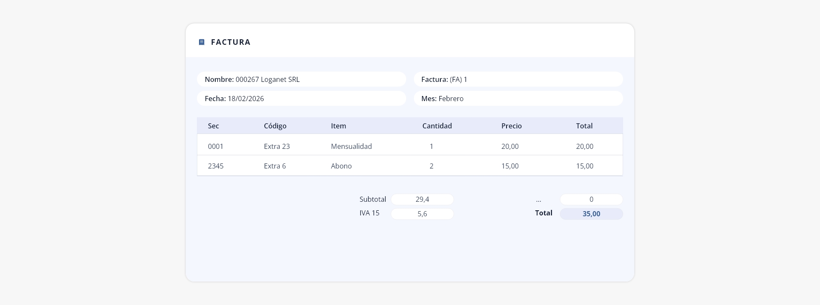
Task: Select the Nombre field with Loganet SRL
Action: tap(302, 79)
